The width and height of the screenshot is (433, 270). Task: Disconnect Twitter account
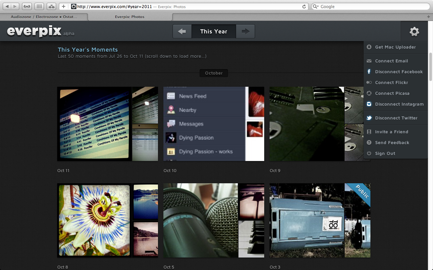coord(396,118)
